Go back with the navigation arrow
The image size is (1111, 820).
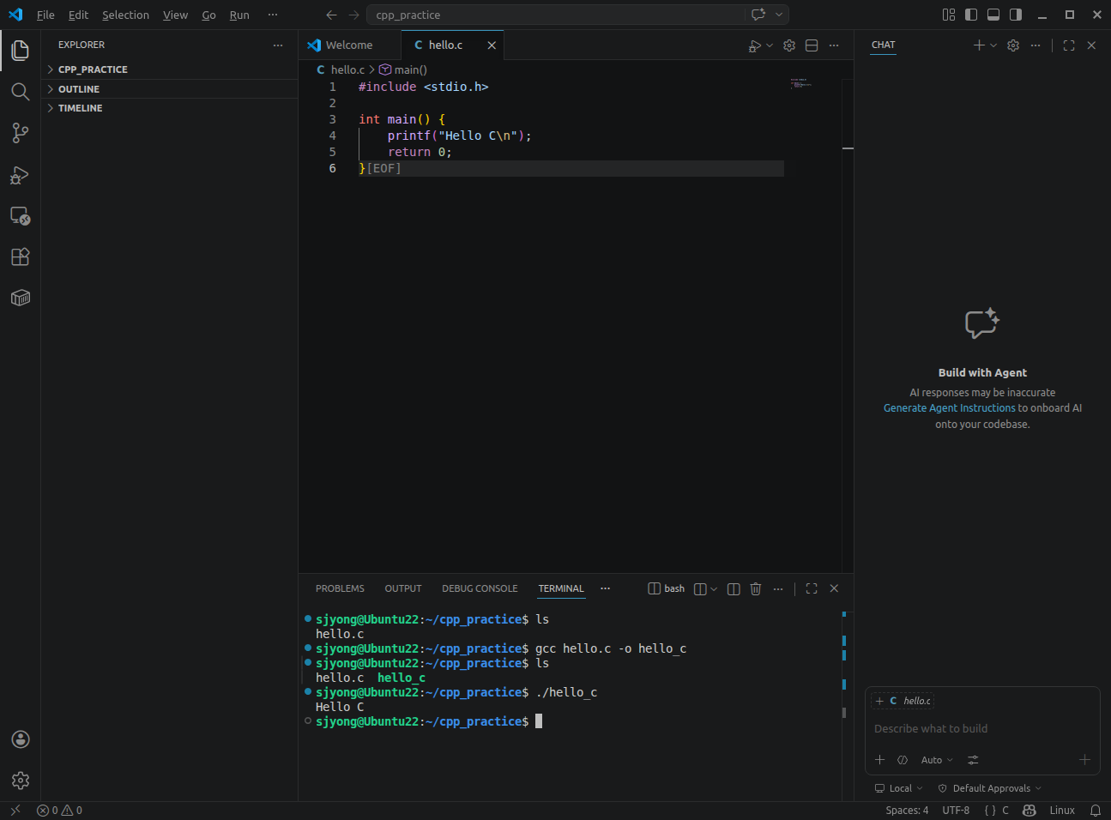[332, 15]
